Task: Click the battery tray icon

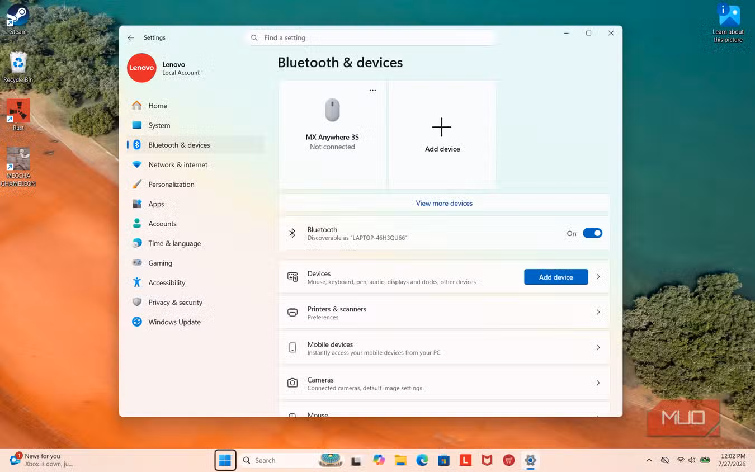Action: 706,460
